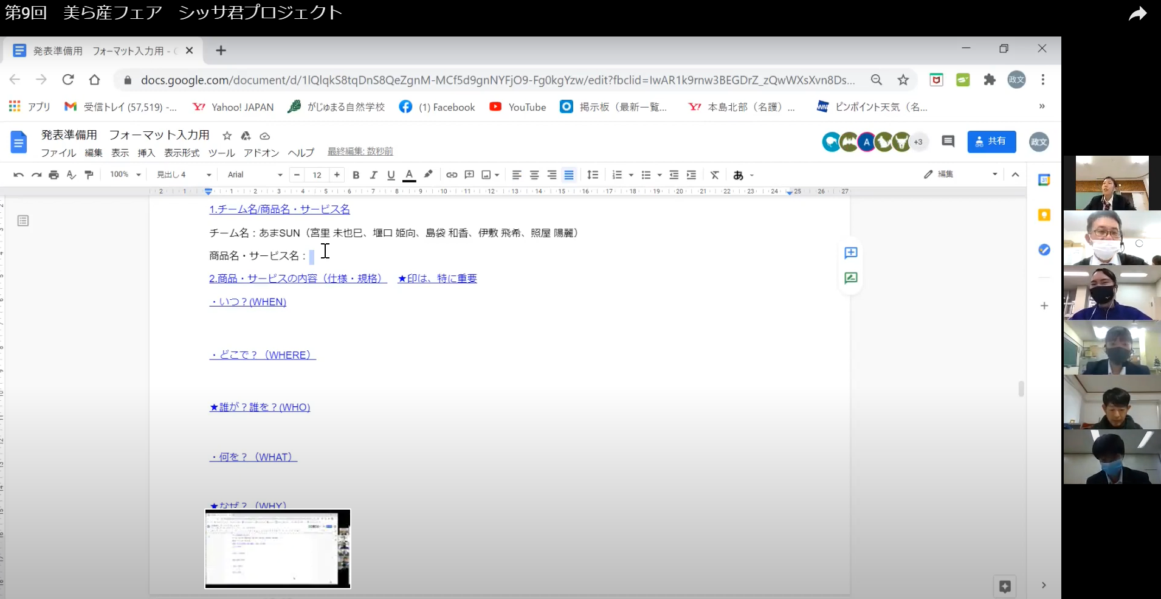Toggle italic formatting
The height and width of the screenshot is (599, 1161).
373,175
